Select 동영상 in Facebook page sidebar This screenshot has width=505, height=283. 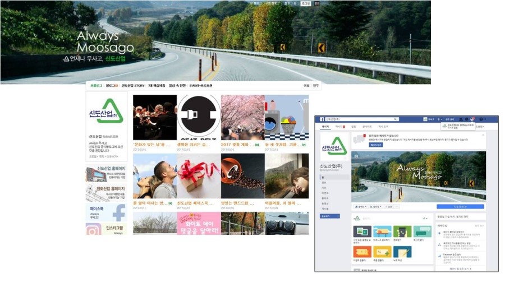tap(325, 203)
